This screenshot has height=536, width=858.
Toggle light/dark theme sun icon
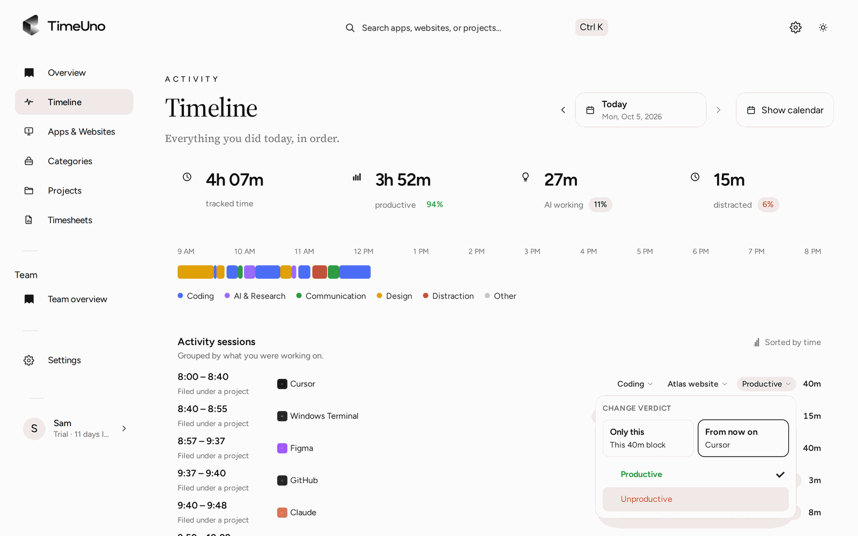coord(823,27)
